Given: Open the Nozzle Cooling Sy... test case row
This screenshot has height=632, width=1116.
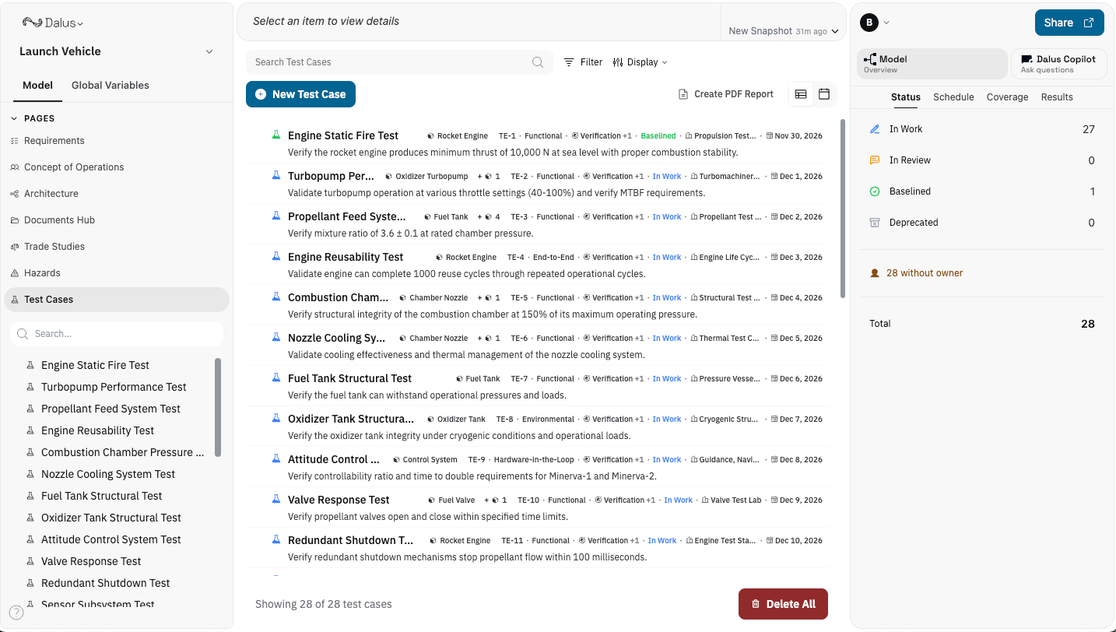Looking at the screenshot, I should click(x=537, y=346).
